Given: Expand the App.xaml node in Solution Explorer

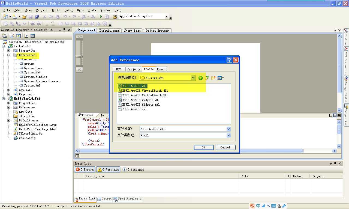Looking at the screenshot, I should point(9,90).
